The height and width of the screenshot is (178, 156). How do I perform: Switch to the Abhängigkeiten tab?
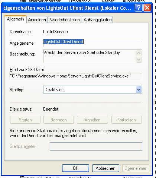pyautogui.click(x=98, y=20)
